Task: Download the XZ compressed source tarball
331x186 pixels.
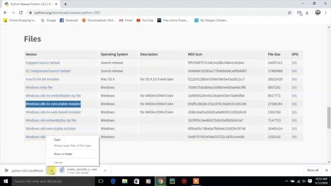Action: (x=48, y=71)
